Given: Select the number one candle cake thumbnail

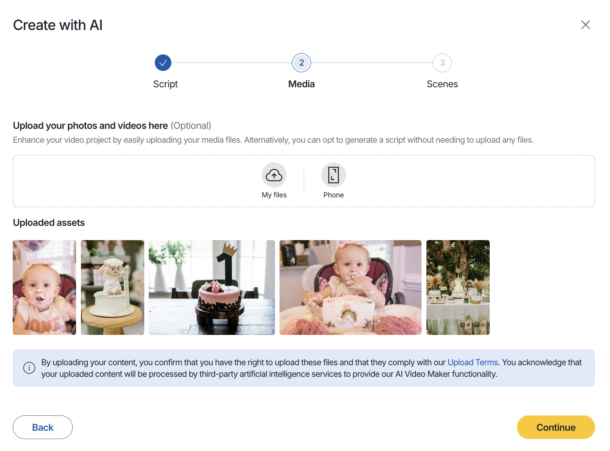Looking at the screenshot, I should click(x=212, y=287).
